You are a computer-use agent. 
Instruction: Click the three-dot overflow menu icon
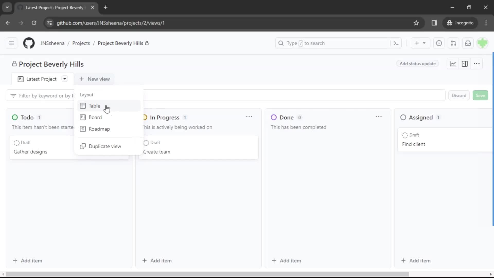click(x=477, y=64)
